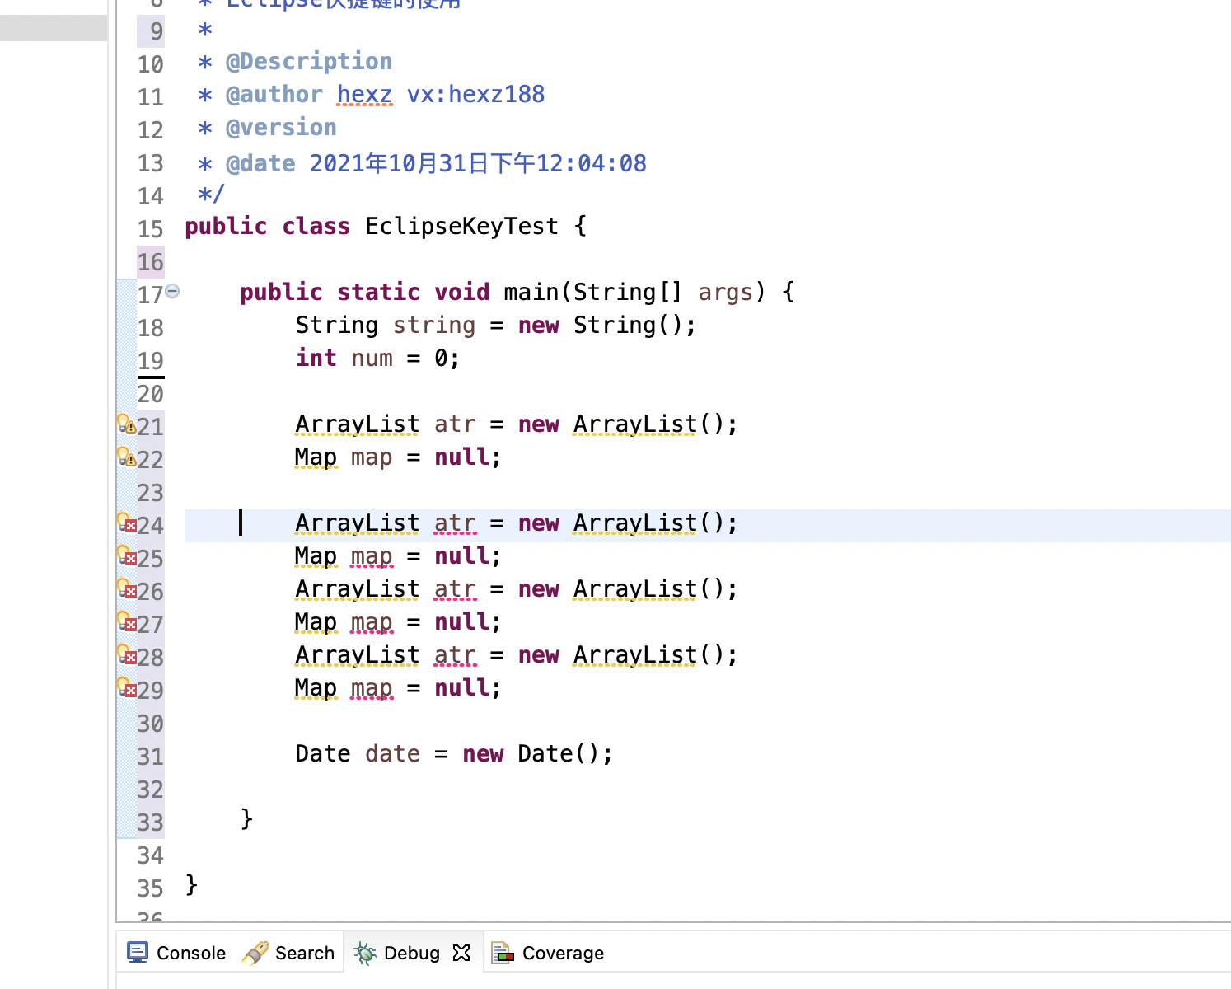
Task: Click the error marker on line 26
Action: pos(126,589)
